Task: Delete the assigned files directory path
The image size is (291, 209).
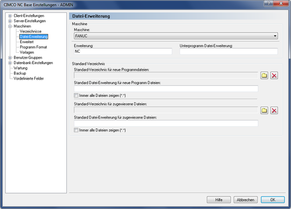Action: point(274,110)
